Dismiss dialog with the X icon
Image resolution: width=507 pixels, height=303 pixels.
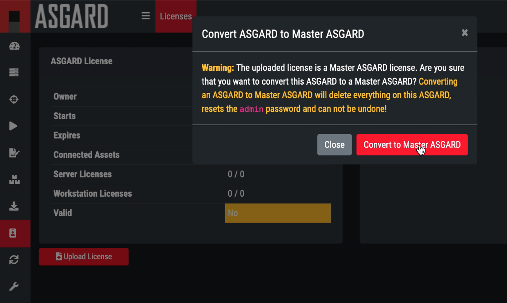coord(465,33)
